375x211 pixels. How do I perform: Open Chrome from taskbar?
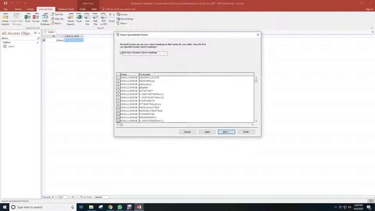tap(110, 207)
